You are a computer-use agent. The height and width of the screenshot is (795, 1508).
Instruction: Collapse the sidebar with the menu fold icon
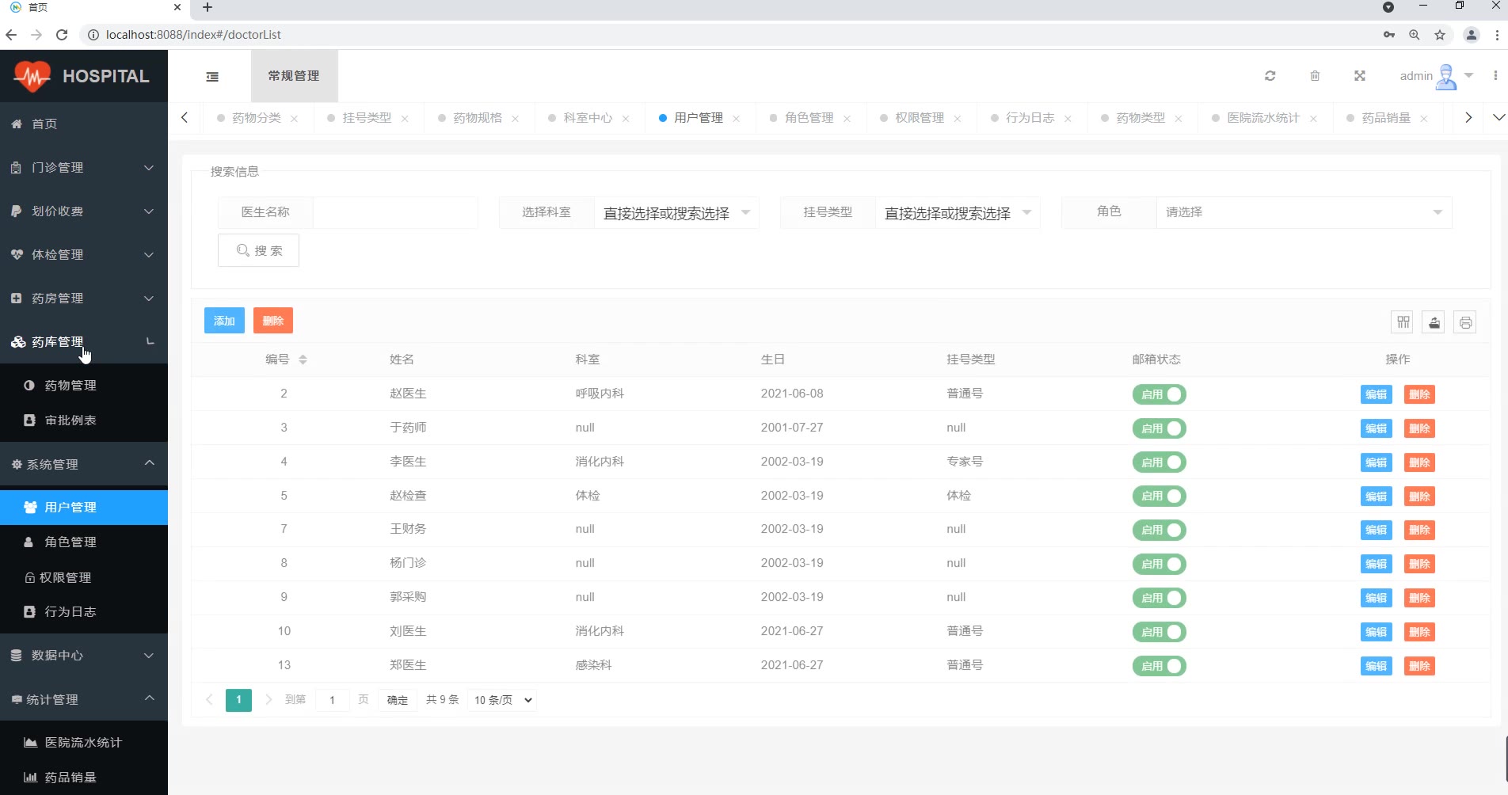click(x=212, y=77)
